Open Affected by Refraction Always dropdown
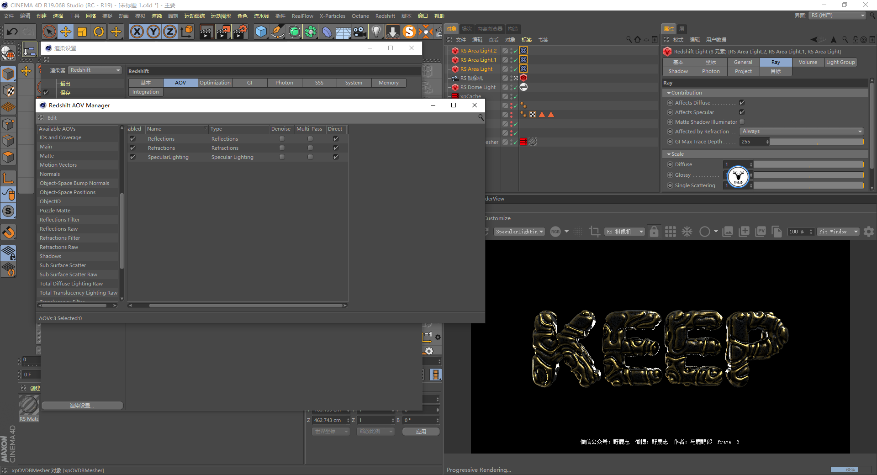The image size is (877, 475). tap(802, 132)
